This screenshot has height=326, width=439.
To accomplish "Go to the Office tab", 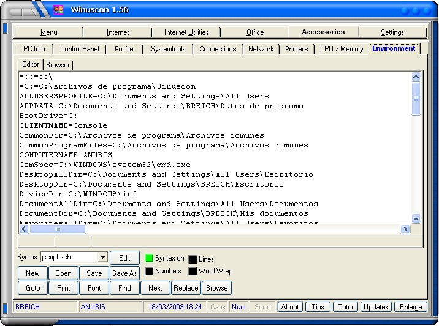I will pyautogui.click(x=255, y=32).
